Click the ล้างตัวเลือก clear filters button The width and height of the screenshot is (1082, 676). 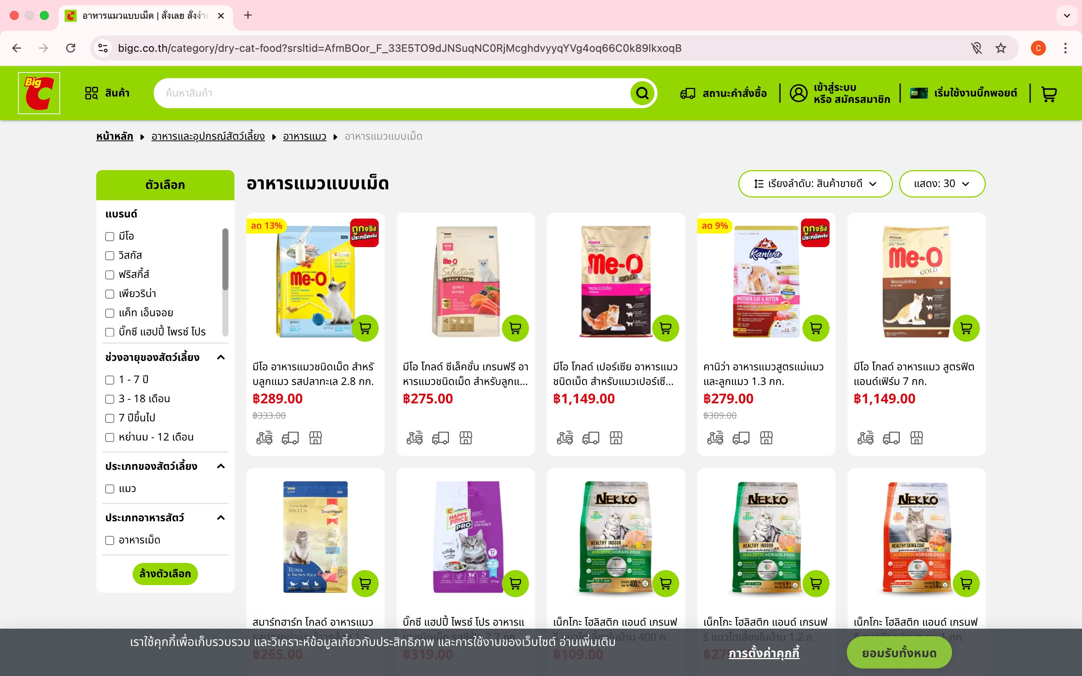click(x=165, y=573)
